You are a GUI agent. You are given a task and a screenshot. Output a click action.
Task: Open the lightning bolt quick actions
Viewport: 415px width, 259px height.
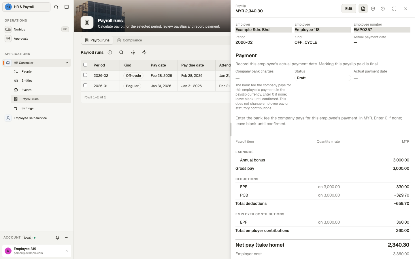tap(144, 52)
